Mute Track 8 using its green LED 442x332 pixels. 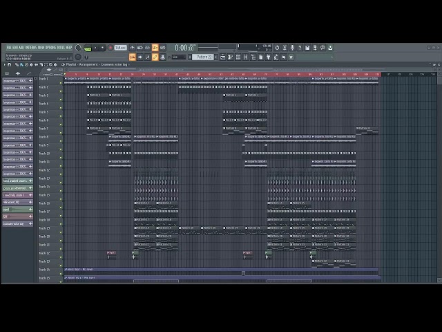click(61, 140)
